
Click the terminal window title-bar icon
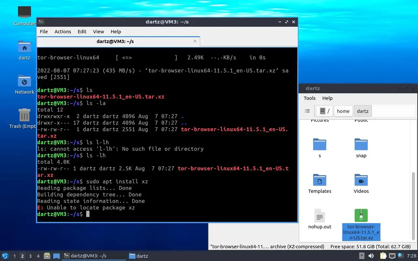click(41, 22)
